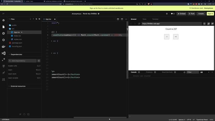The width and height of the screenshot is (215, 121).
Task: Click the last icon in preview toolbar
Action: click(x=212, y=24)
